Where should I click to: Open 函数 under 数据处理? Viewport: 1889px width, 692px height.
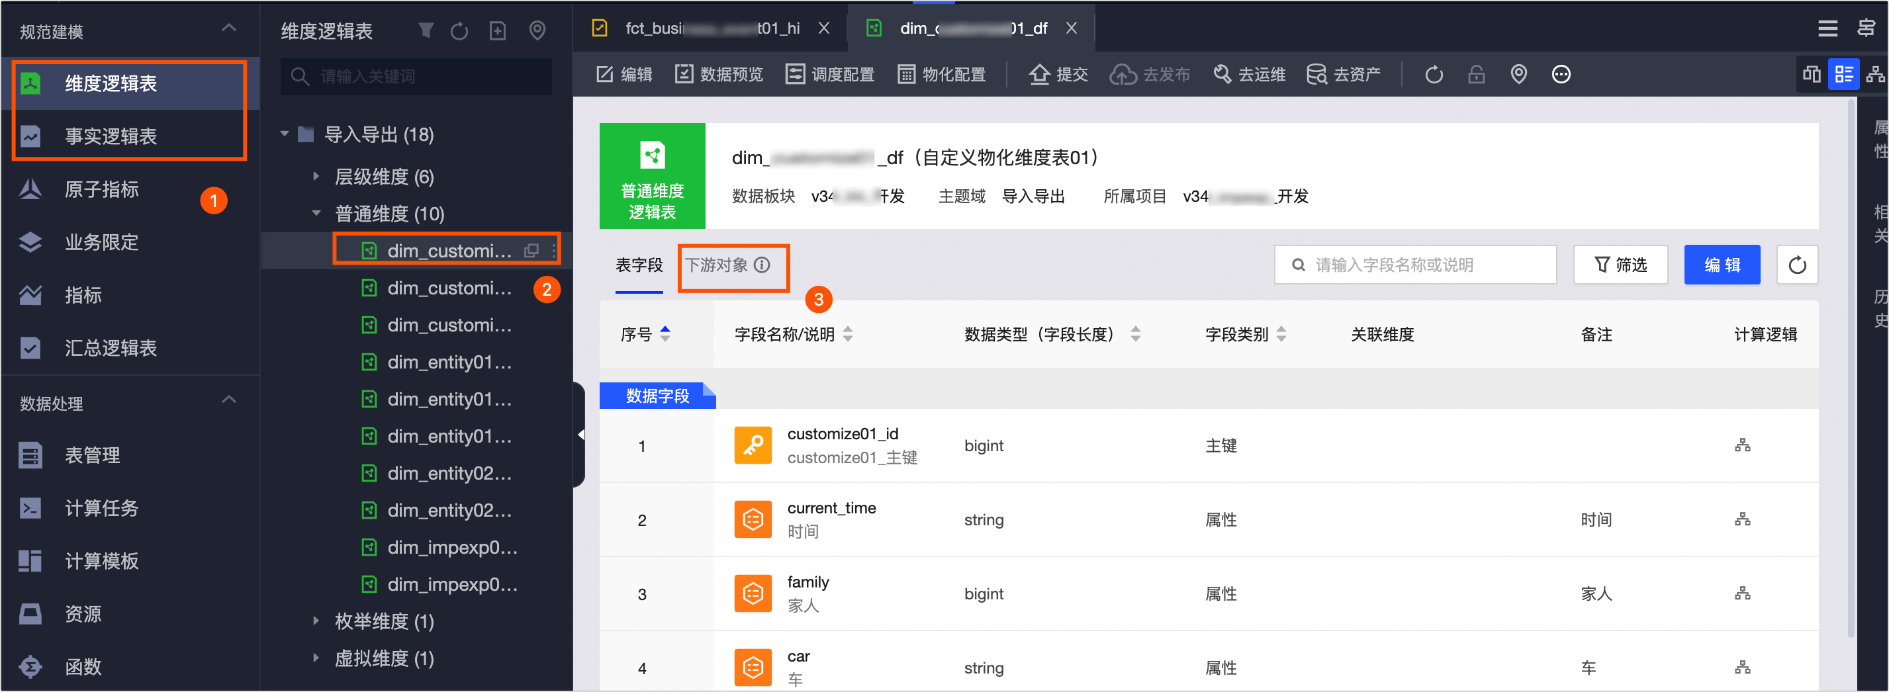click(x=83, y=666)
